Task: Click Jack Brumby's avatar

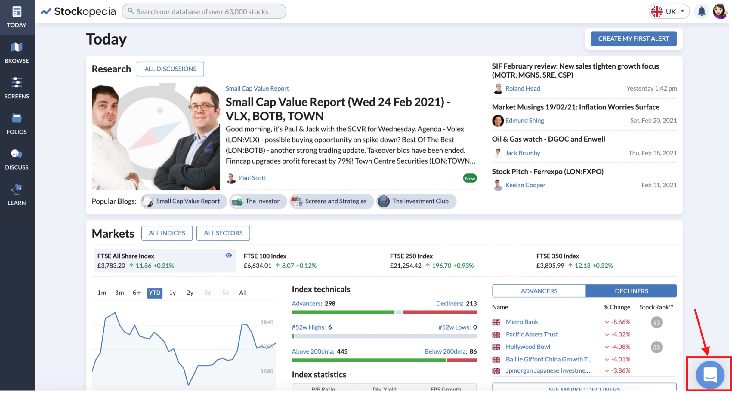Action: coord(498,153)
